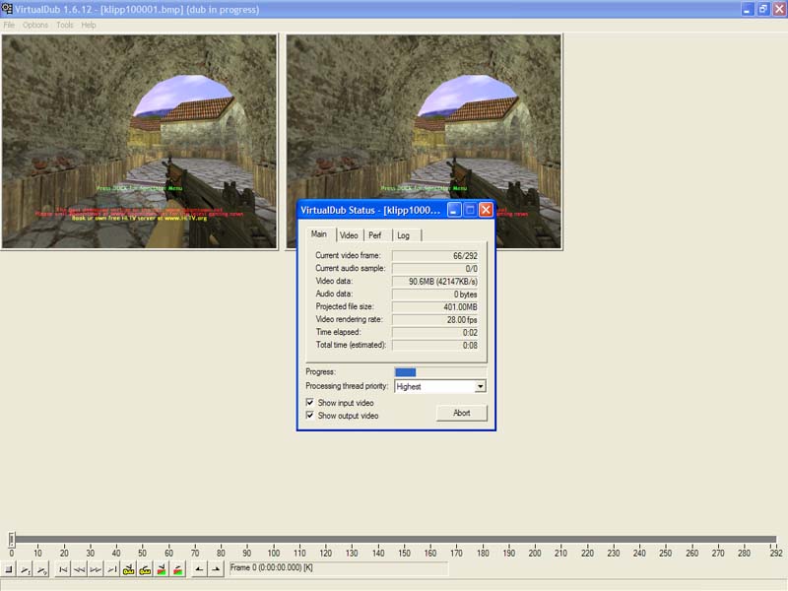Viewport: 788px width, 591px height.
Task: Click the 100 mark on the frame ruler
Action: tap(274, 553)
